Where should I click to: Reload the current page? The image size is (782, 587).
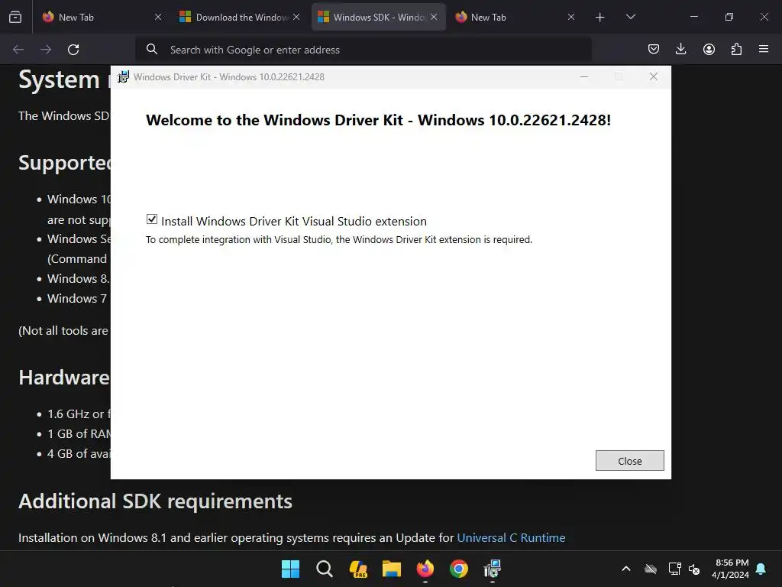[x=73, y=50]
